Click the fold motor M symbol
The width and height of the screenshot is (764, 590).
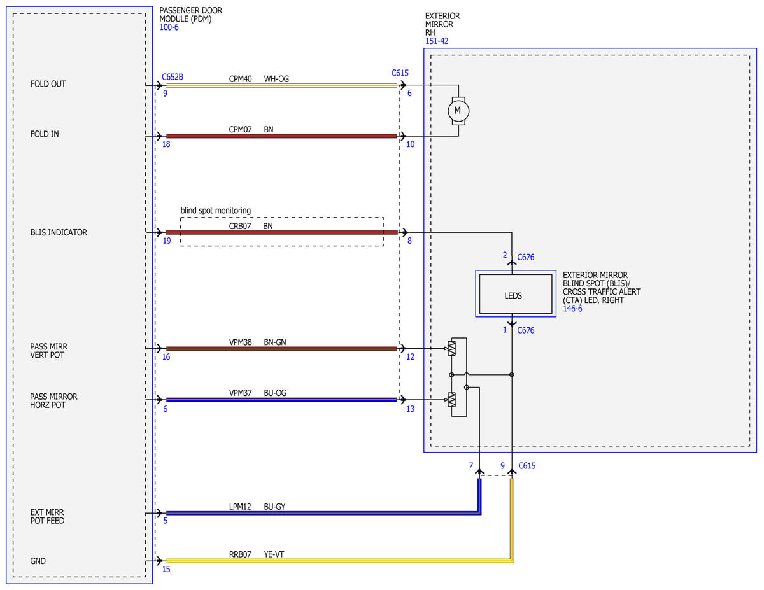[457, 110]
